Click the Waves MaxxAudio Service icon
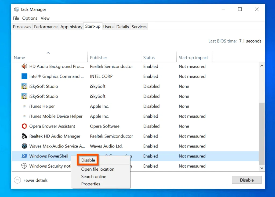 (24, 146)
